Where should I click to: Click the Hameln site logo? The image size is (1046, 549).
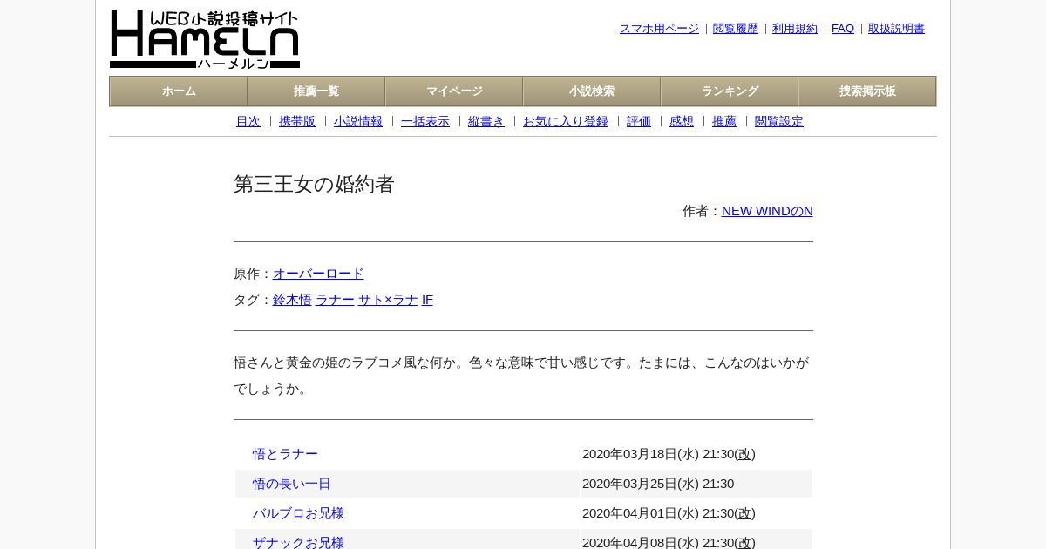coord(205,39)
